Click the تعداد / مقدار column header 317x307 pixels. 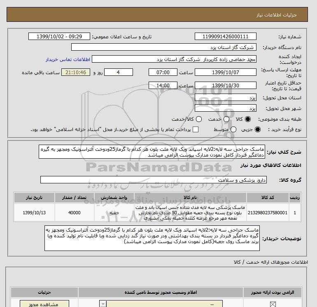tap(74, 197)
